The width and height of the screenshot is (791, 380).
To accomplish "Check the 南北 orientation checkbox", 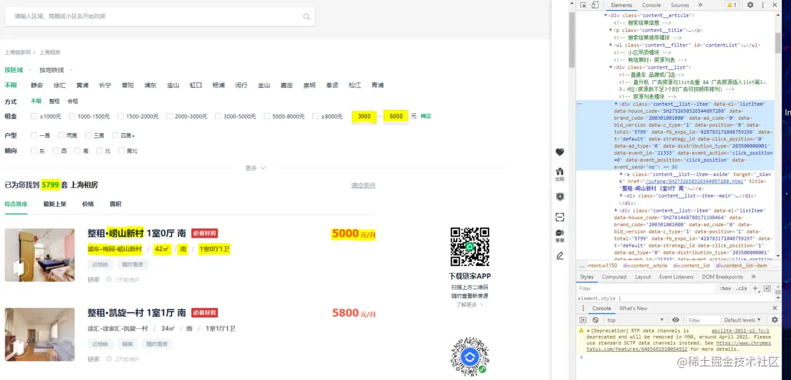I will [x=121, y=151].
